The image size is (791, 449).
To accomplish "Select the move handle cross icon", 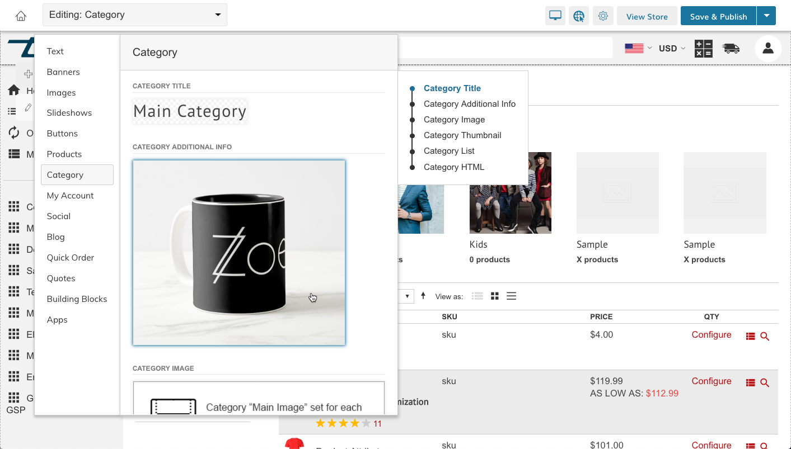I will point(28,74).
